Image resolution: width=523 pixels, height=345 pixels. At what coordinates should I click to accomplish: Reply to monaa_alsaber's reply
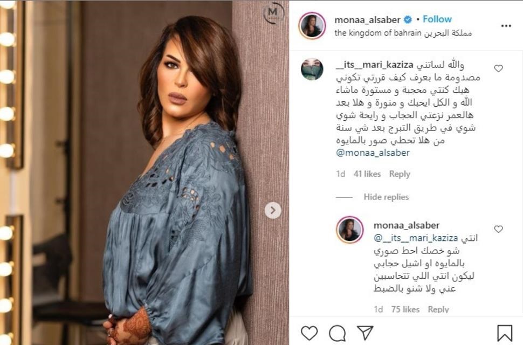coord(438,309)
